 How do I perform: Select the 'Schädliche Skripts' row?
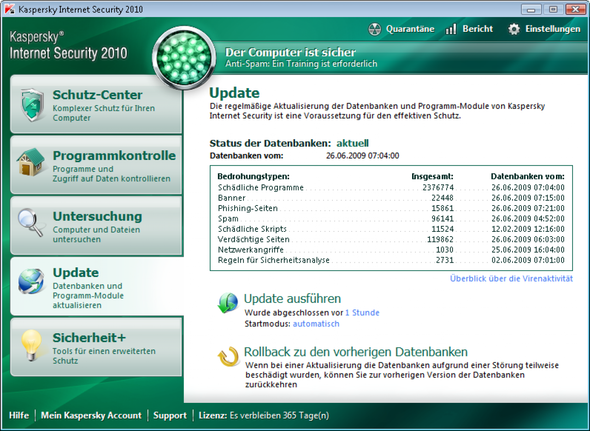[x=391, y=229]
